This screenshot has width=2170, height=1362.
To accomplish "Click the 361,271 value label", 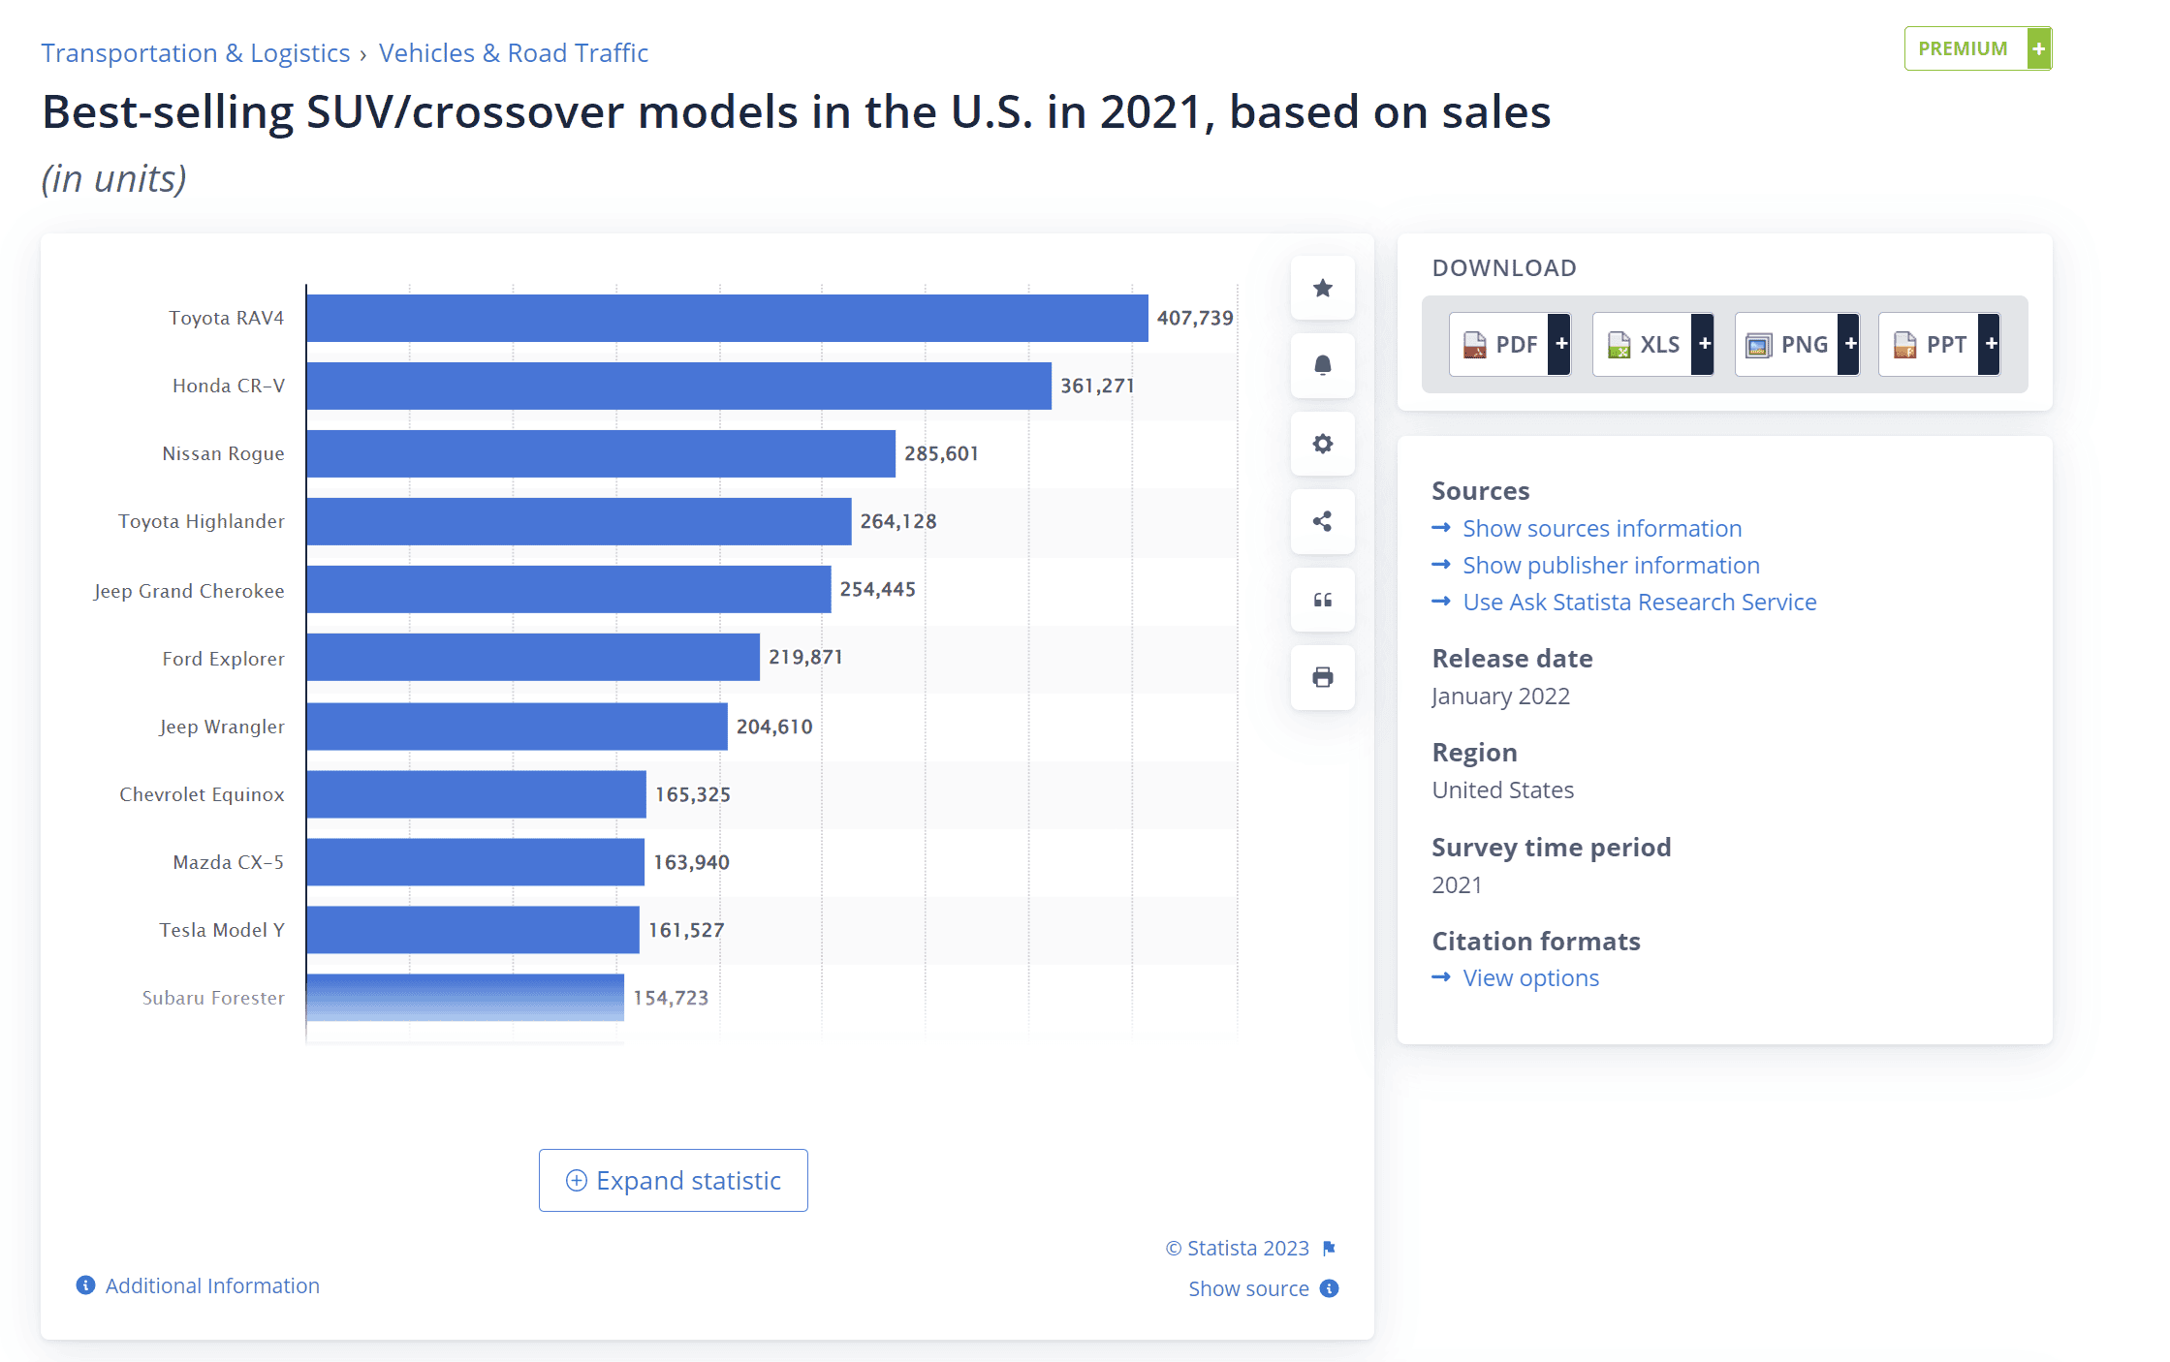I will 1097,386.
